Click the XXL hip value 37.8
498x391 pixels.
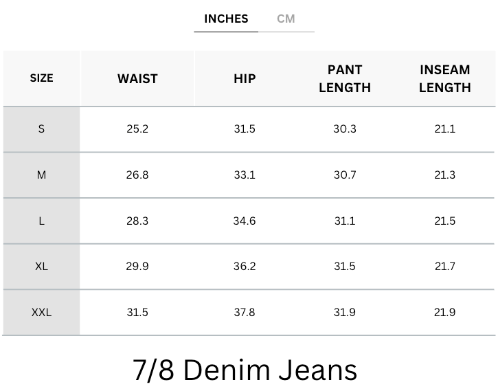[245, 312]
